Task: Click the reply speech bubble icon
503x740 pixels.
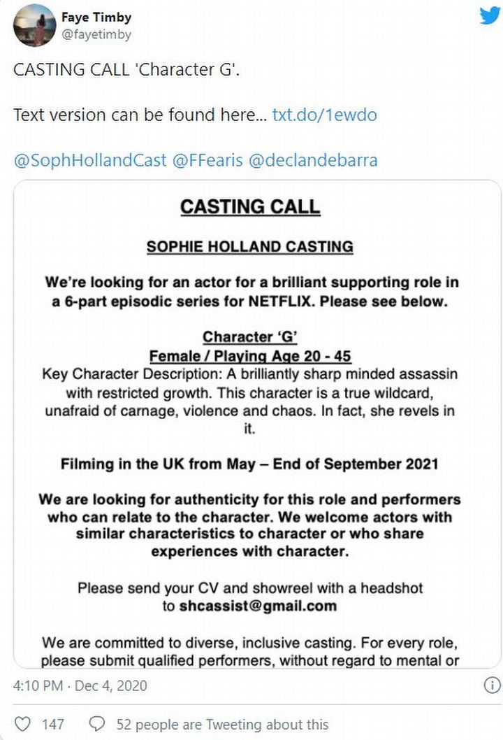Action: 99,724
